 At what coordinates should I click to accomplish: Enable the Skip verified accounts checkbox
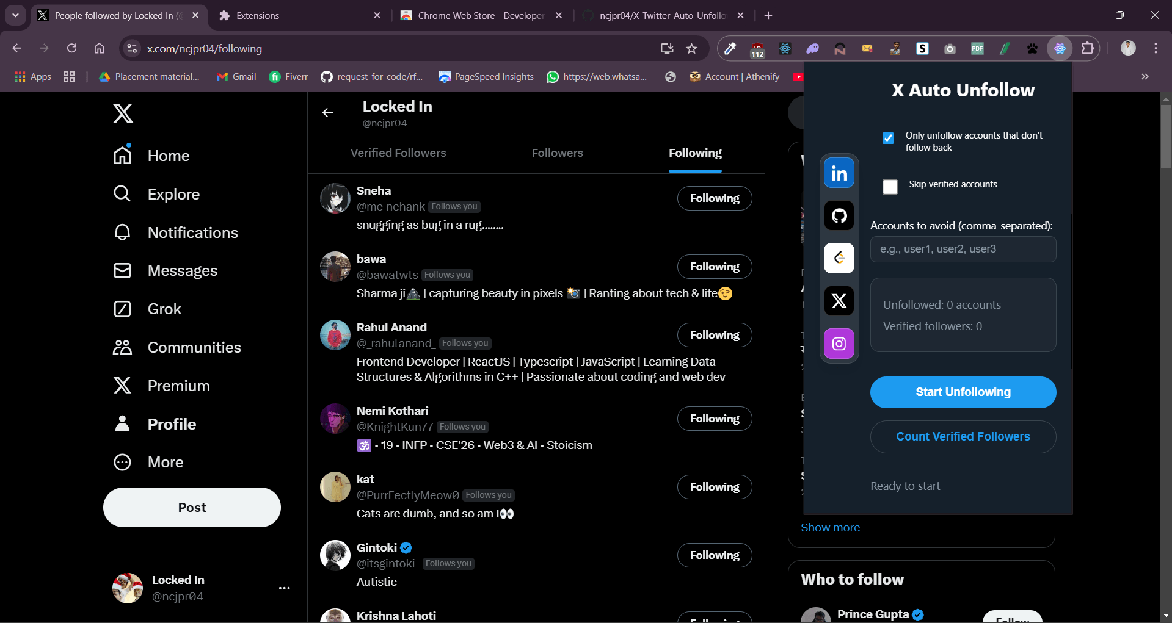890,187
